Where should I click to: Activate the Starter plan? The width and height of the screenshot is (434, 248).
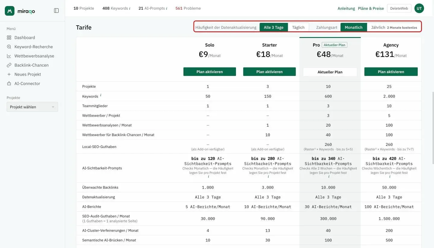[269, 72]
